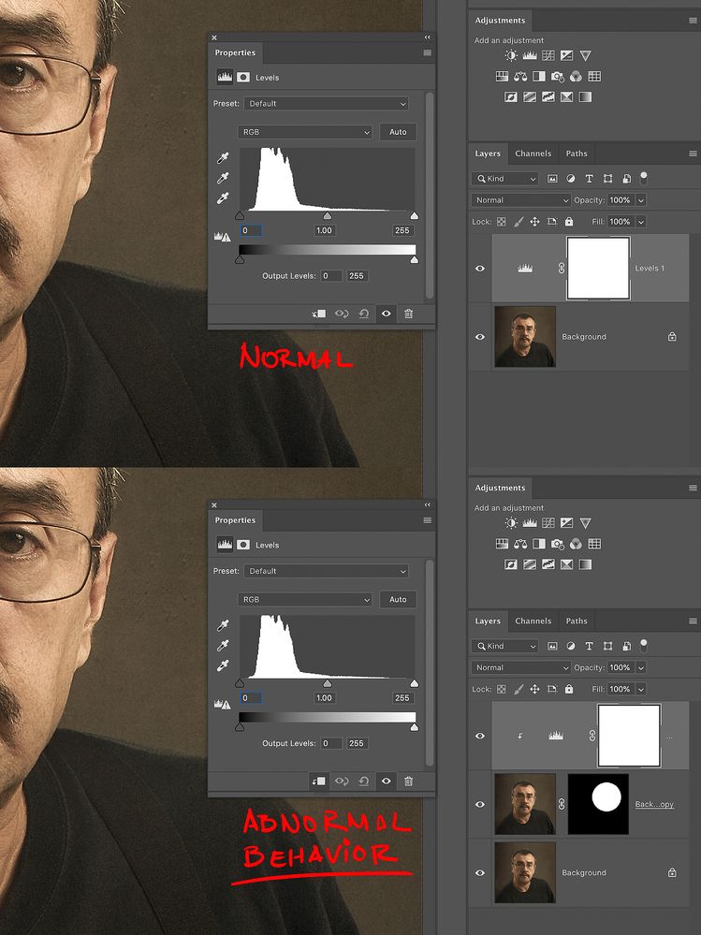Switch to Paths tab in lower panel group
The image size is (701, 935).
577,621
